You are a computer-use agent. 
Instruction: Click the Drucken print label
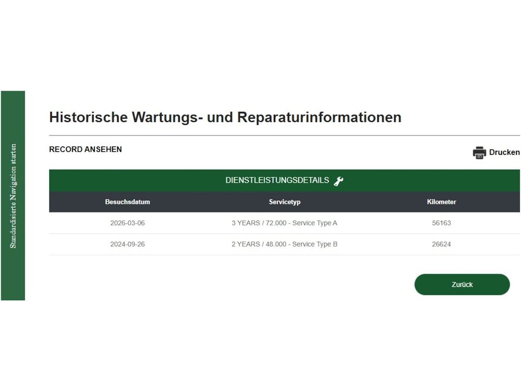point(504,152)
